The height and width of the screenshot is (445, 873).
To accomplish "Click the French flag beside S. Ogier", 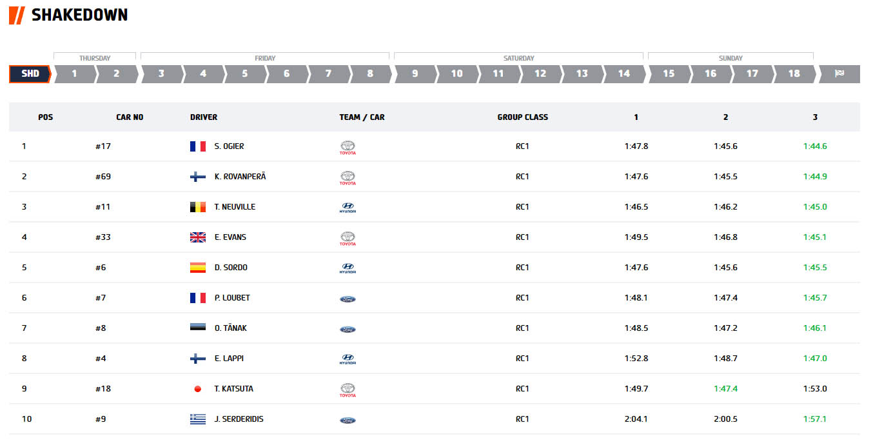I will click(x=198, y=146).
